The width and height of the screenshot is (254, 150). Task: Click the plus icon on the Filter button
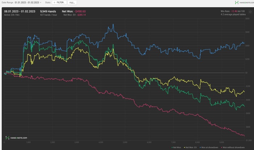point(54,3)
